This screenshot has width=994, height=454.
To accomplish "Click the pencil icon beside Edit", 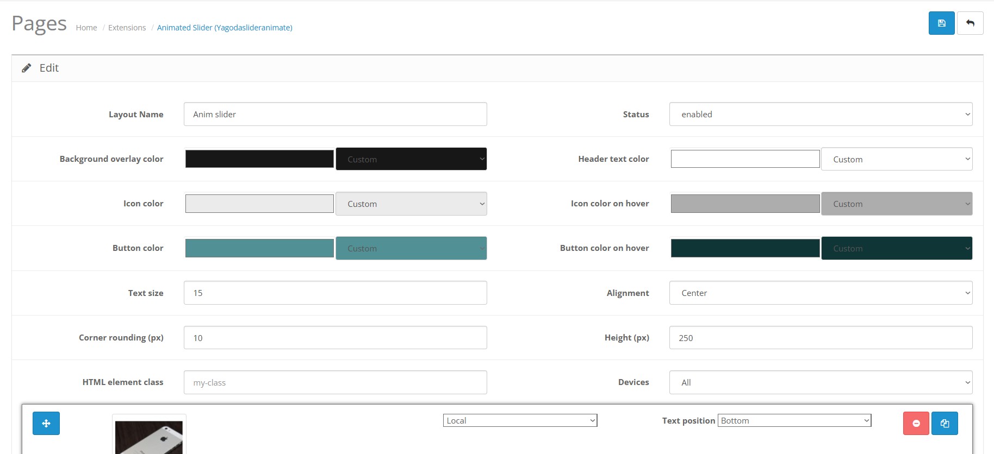I will pyautogui.click(x=26, y=68).
